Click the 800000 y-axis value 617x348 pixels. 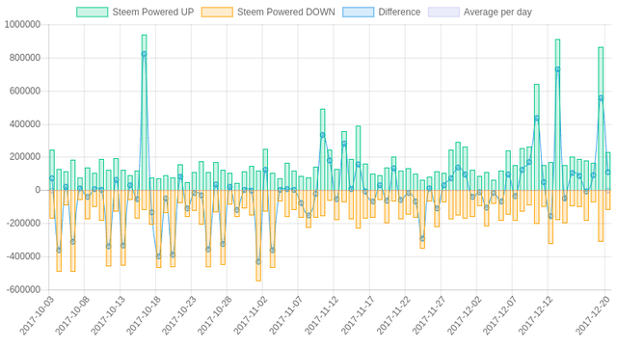tap(25, 58)
